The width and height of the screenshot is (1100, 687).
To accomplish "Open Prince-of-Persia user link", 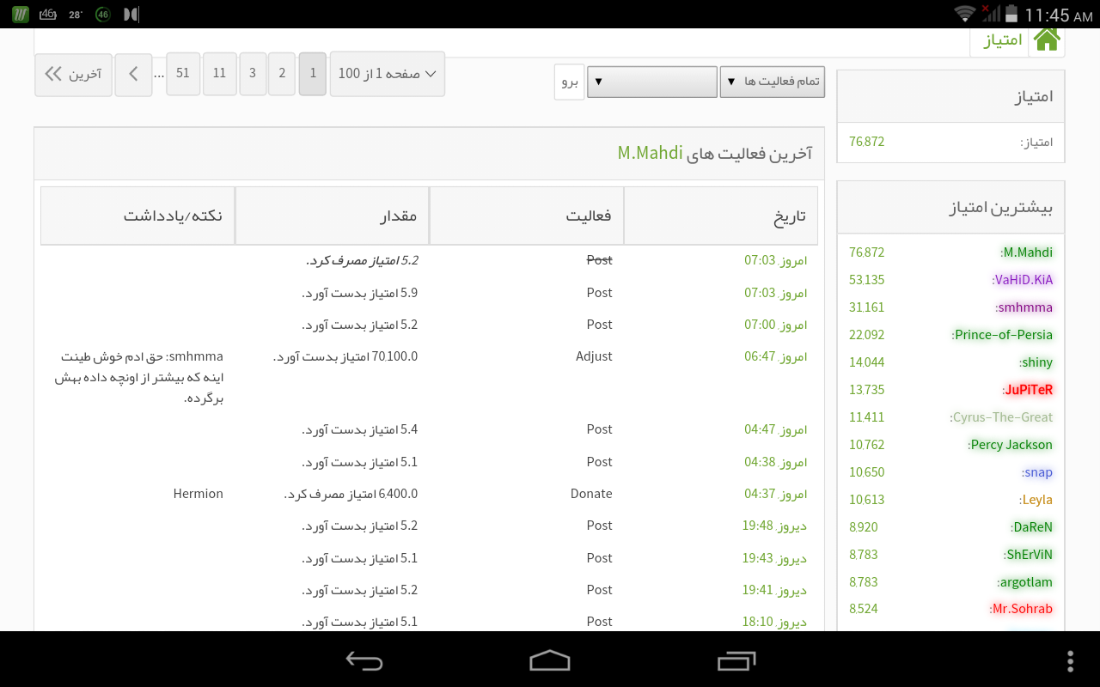I will pos(1002,335).
